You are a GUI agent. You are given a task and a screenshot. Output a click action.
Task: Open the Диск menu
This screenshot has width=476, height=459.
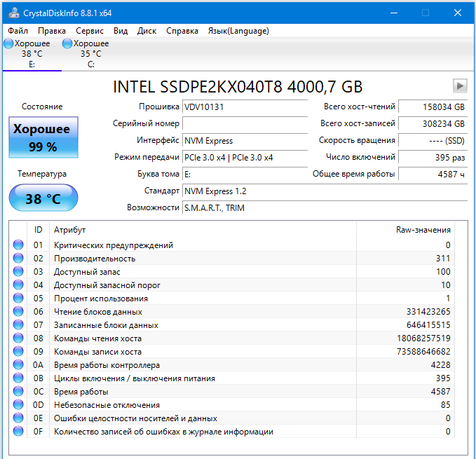point(147,31)
